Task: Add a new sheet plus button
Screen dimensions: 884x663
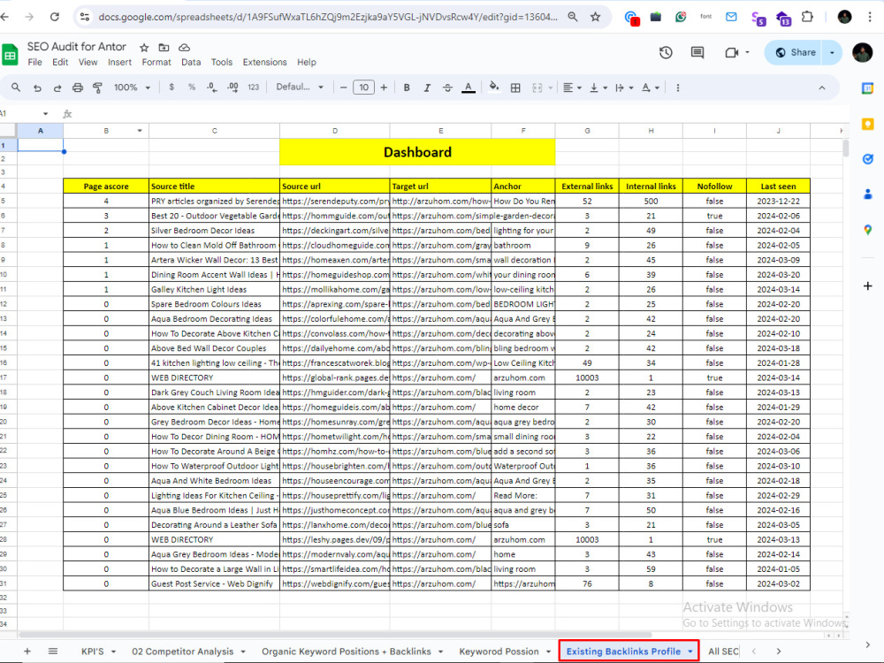Action: [x=27, y=652]
